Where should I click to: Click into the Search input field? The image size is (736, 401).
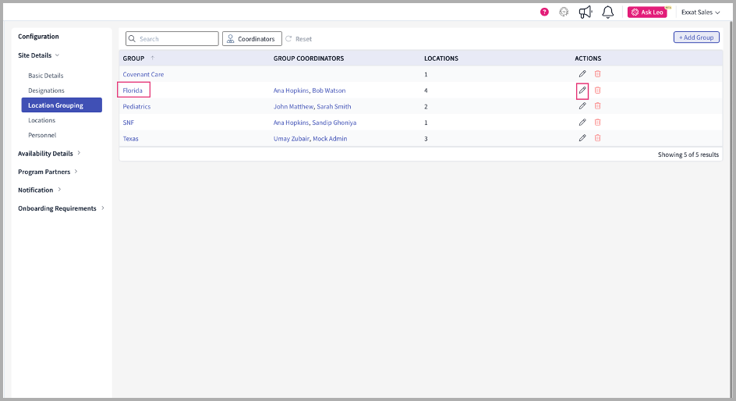(x=176, y=39)
